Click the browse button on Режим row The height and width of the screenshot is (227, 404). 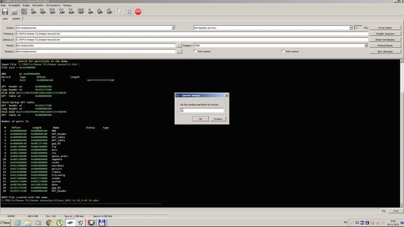pyautogui.click(x=179, y=45)
